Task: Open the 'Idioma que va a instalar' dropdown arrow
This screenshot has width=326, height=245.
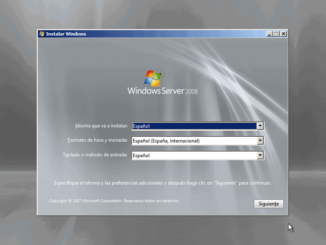Action: 260,126
